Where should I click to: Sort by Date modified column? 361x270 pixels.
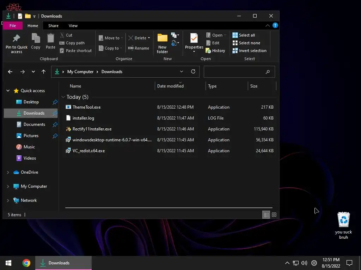pyautogui.click(x=180, y=86)
